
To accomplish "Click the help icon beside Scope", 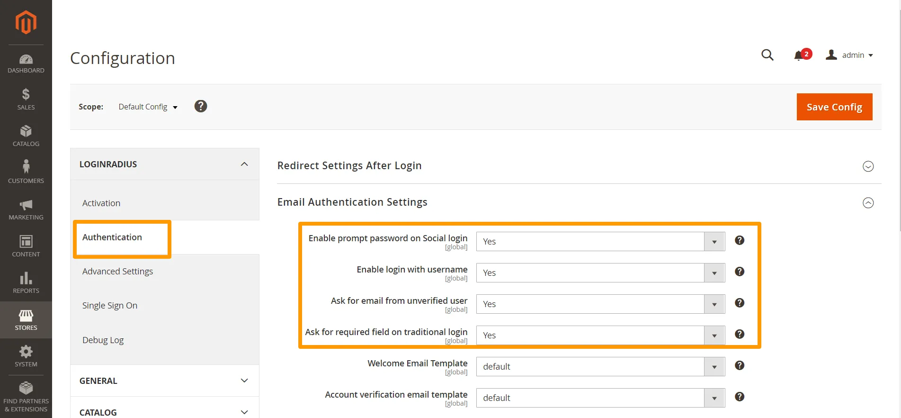I will tap(201, 106).
